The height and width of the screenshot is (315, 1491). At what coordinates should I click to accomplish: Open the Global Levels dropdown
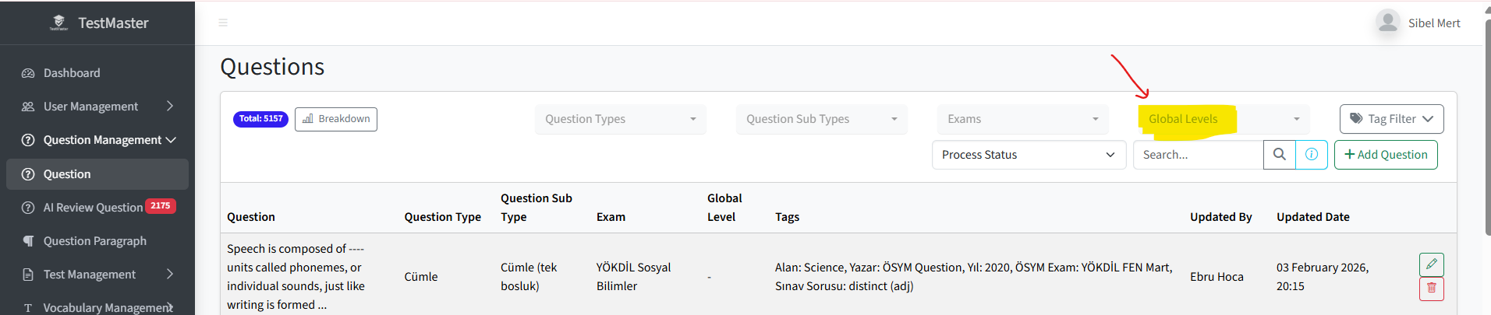(x=1224, y=119)
